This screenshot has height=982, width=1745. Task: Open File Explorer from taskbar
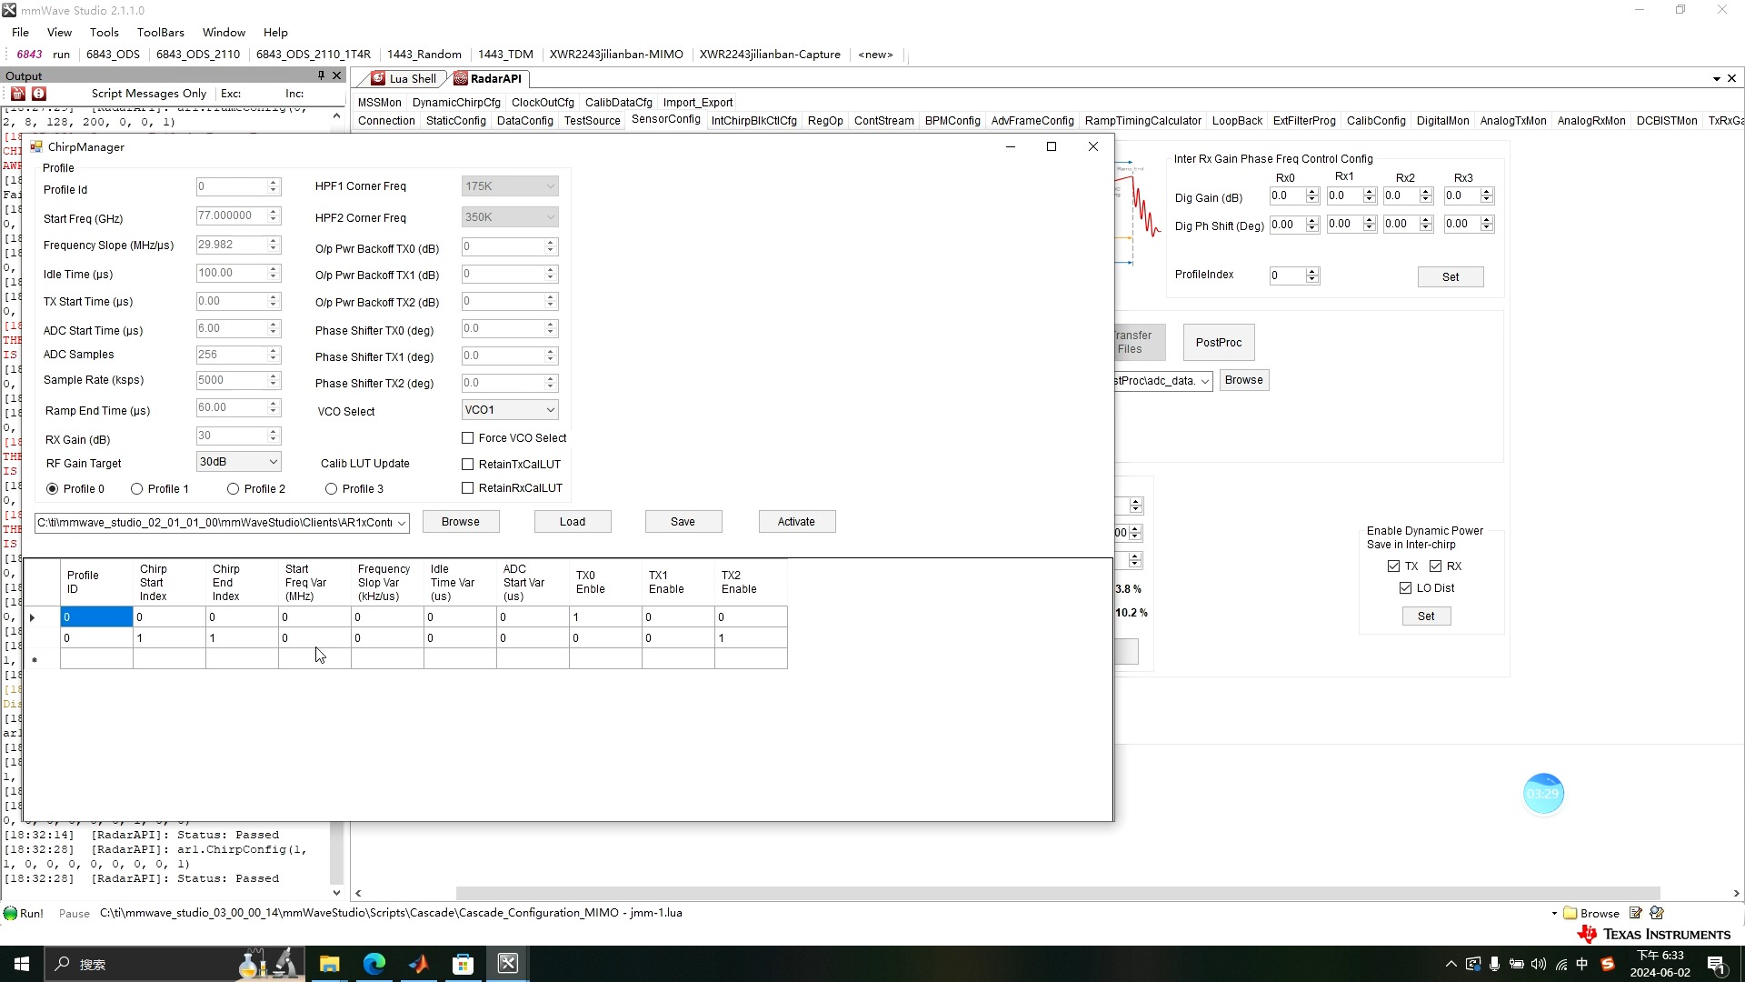coord(329,964)
